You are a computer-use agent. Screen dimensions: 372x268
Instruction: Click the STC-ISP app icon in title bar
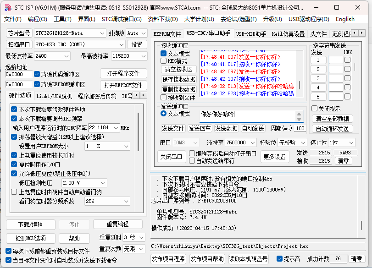pyautogui.click(x=8, y=8)
